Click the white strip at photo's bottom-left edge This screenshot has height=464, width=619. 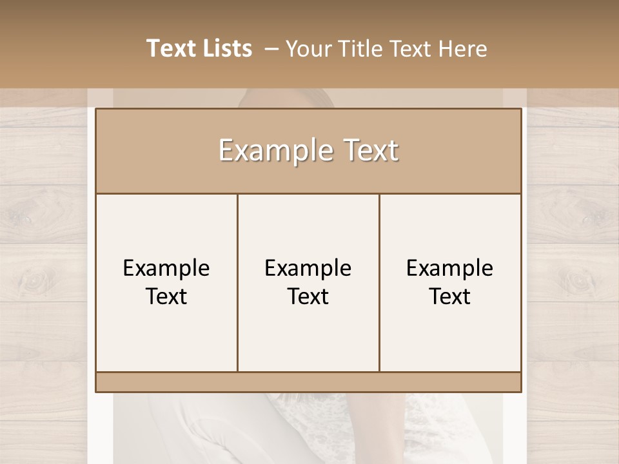(x=100, y=429)
